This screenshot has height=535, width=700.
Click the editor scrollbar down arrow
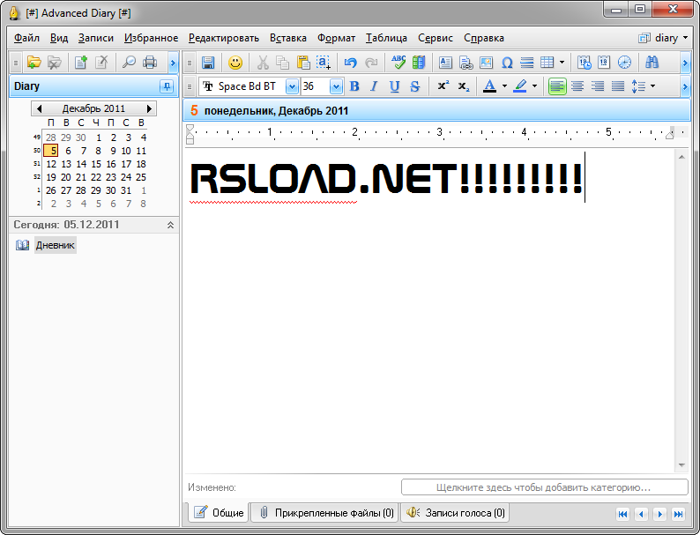click(681, 465)
